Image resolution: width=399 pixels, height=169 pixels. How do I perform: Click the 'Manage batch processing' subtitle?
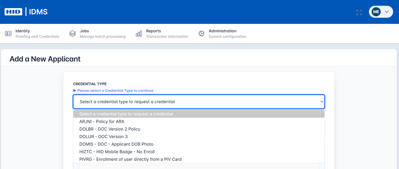[103, 37]
